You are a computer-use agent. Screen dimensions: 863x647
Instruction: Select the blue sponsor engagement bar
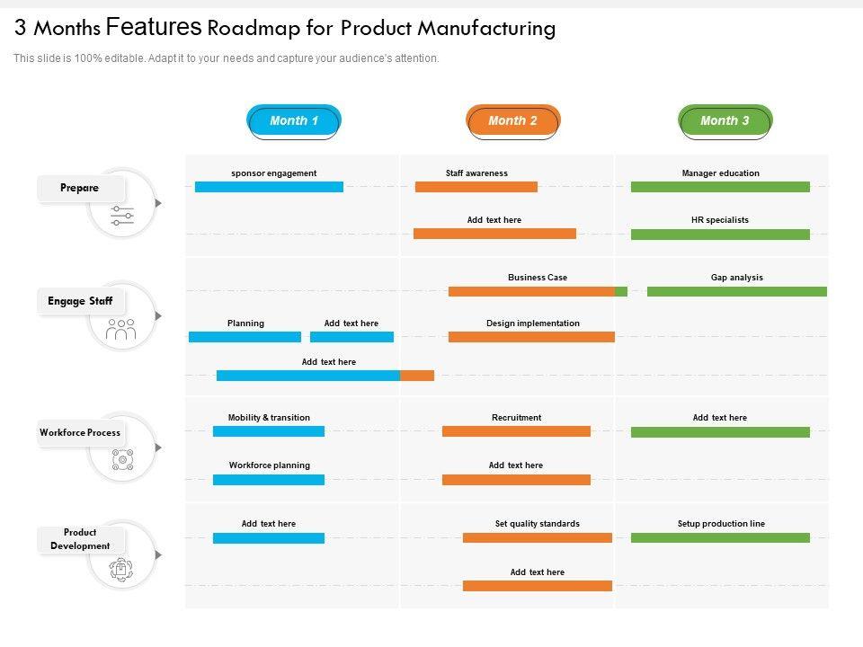269,187
